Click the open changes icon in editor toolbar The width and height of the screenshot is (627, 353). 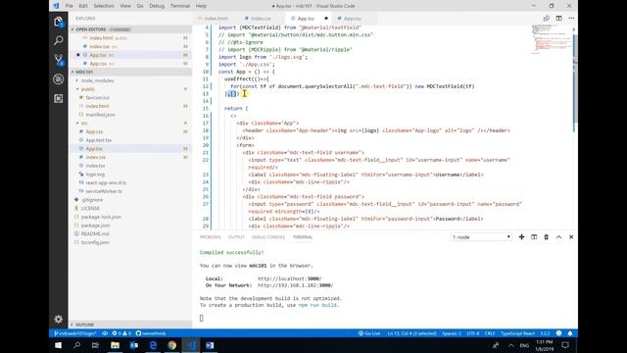click(x=547, y=19)
